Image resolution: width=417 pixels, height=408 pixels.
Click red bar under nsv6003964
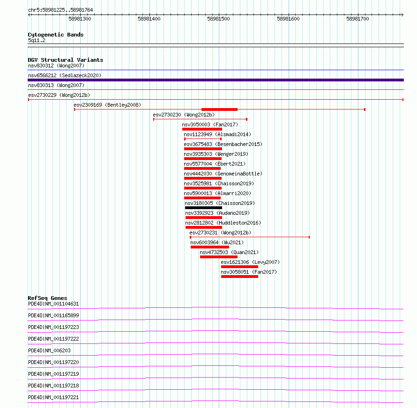pos(210,247)
